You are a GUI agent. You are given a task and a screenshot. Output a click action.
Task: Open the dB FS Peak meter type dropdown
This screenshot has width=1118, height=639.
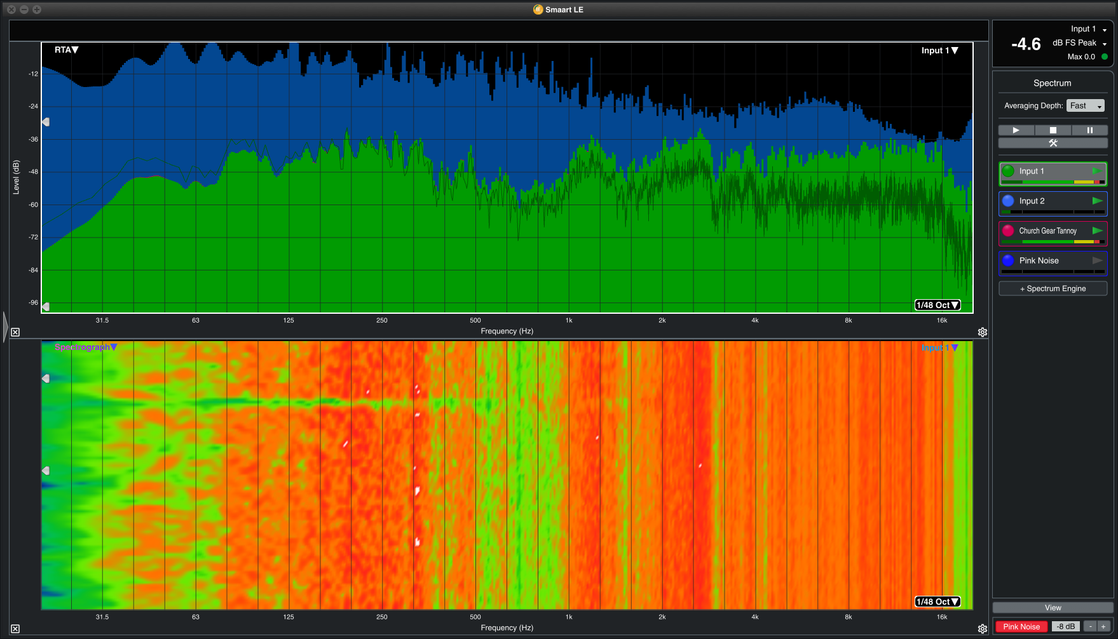1080,43
